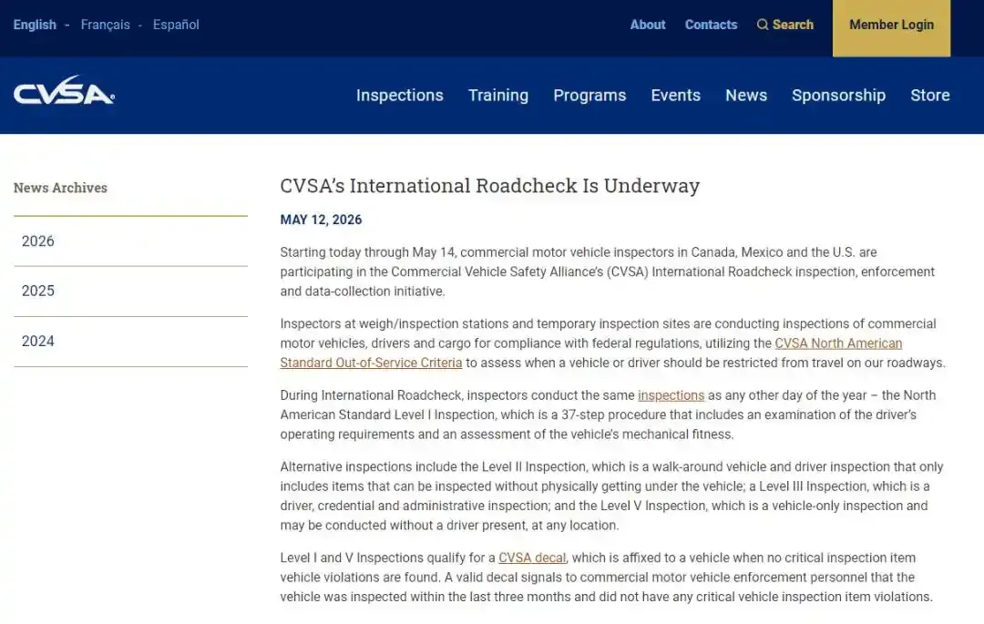The height and width of the screenshot is (624, 984).
Task: Click the Member Login button
Action: pos(891,28)
